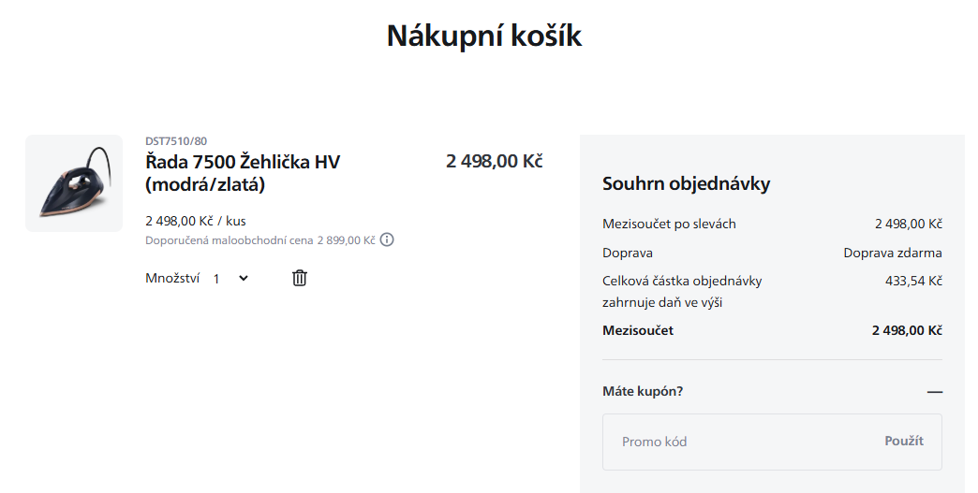Click the DST7510/80 product code

pyautogui.click(x=176, y=141)
